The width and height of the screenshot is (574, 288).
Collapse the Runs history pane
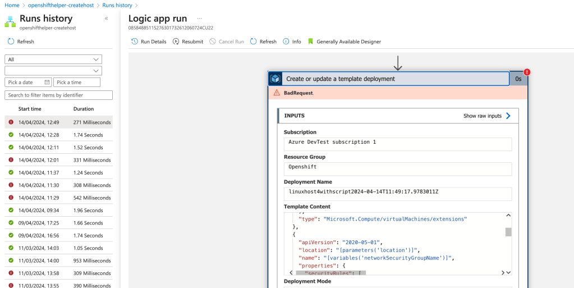106,19
